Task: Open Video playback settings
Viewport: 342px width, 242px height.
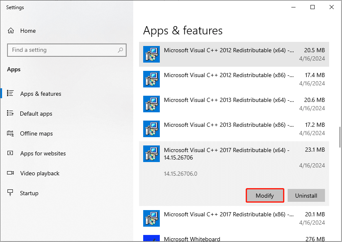Action: (67, 173)
